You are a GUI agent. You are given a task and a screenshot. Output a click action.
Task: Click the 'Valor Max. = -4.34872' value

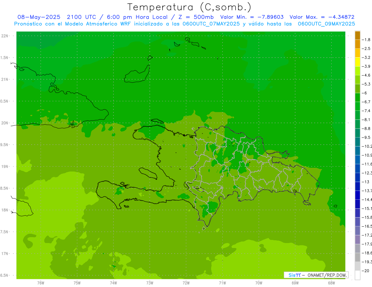pos(322,17)
